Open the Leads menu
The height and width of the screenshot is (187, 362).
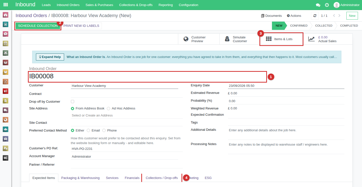tap(46, 5)
